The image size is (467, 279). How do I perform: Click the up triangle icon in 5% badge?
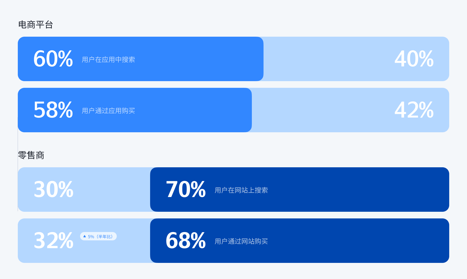pos(85,236)
